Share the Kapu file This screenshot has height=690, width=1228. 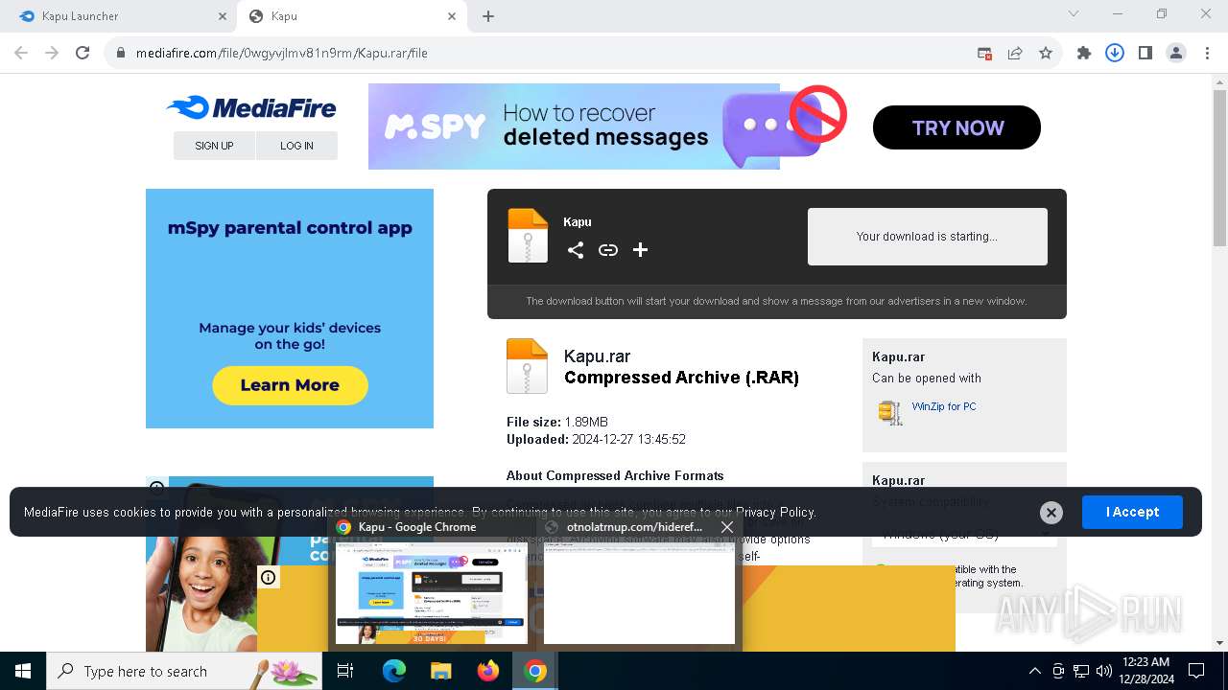coord(576,250)
